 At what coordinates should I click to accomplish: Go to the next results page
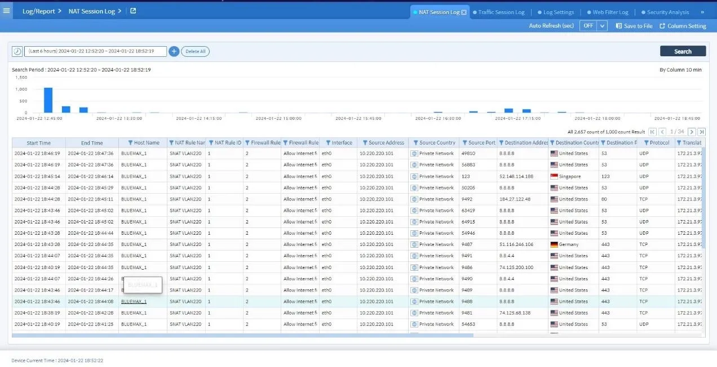692,132
